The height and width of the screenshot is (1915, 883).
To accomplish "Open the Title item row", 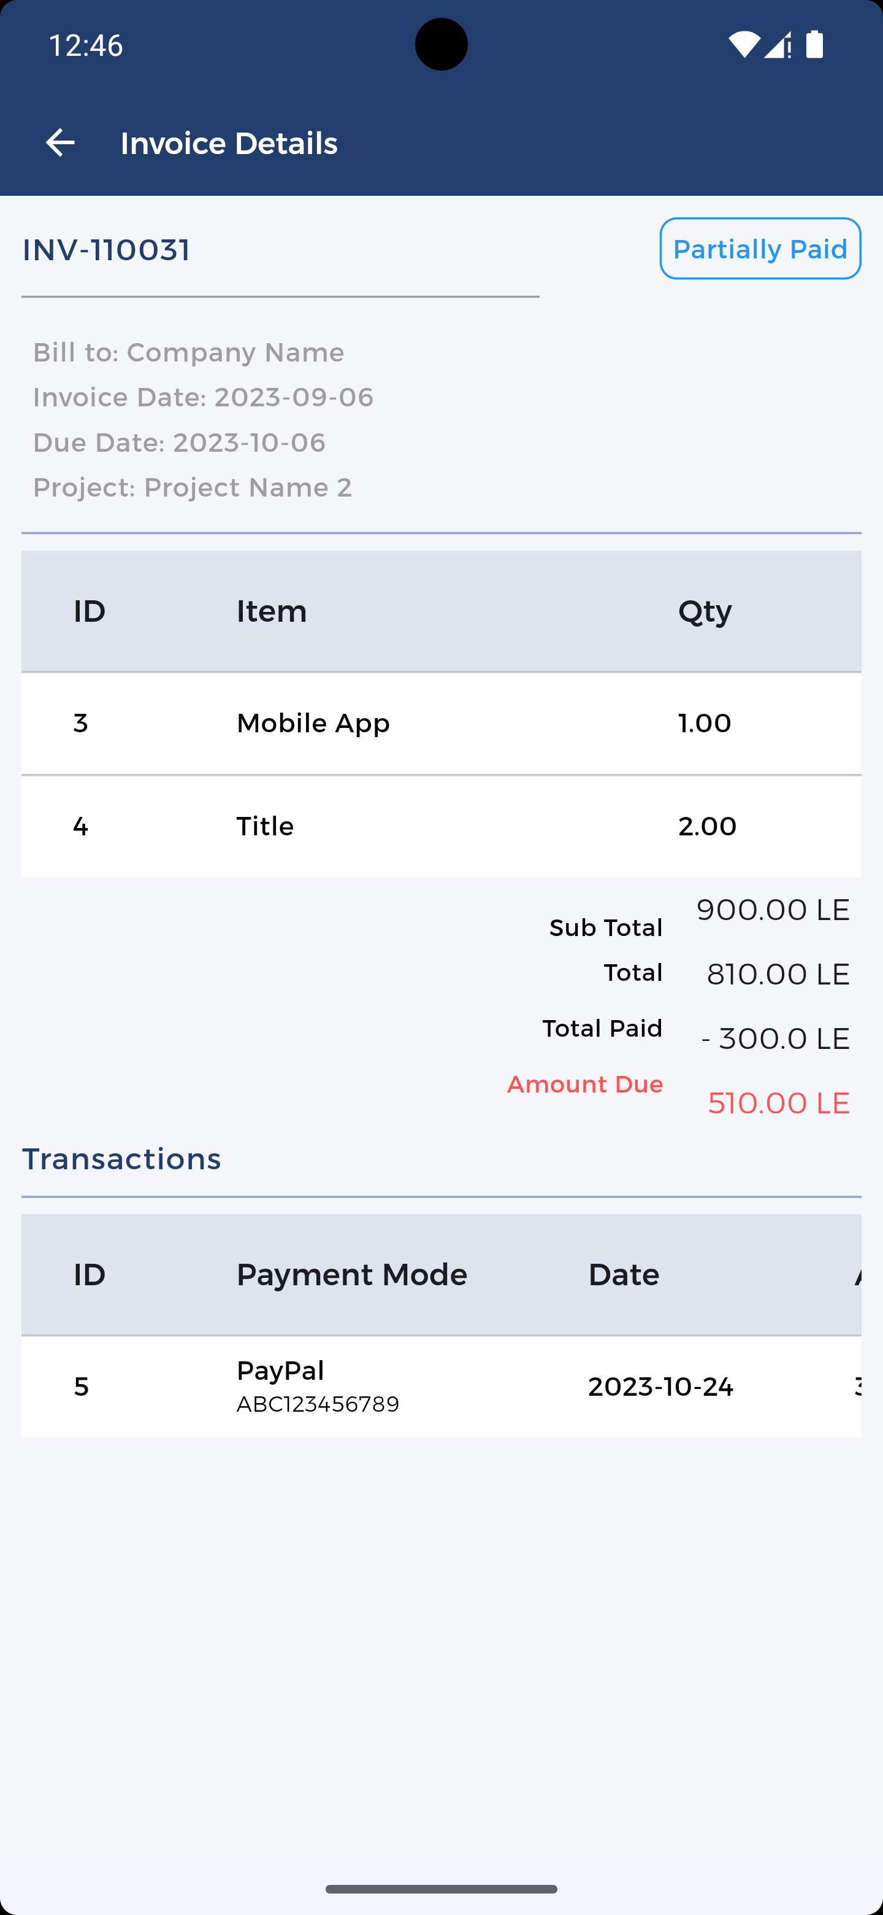I will click(441, 827).
